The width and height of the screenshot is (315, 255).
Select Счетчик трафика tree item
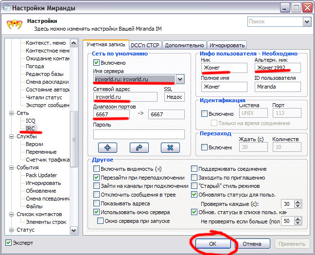tap(48, 160)
